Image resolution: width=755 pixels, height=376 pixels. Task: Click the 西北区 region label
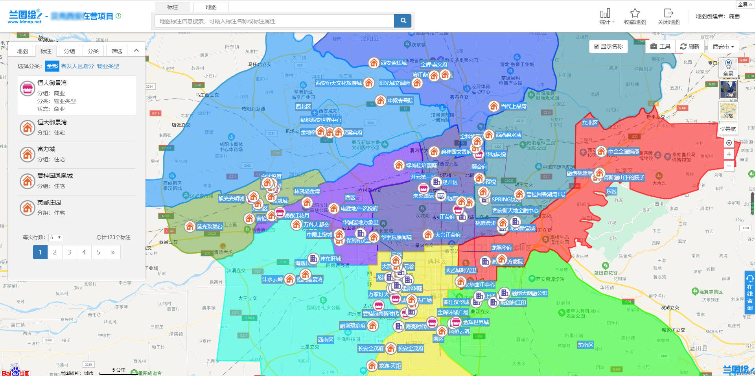[x=303, y=107]
